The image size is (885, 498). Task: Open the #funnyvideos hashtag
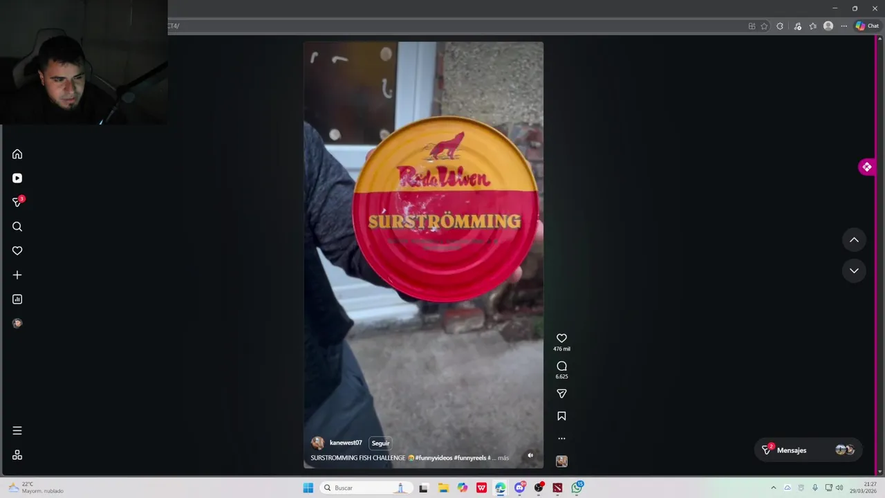pyautogui.click(x=434, y=458)
